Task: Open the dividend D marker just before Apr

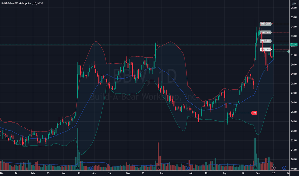Action: pos(91,168)
